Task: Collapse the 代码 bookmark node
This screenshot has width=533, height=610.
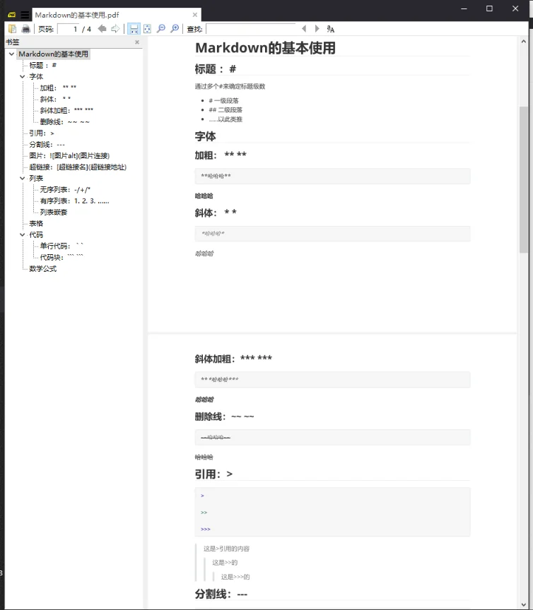Action: coord(23,234)
